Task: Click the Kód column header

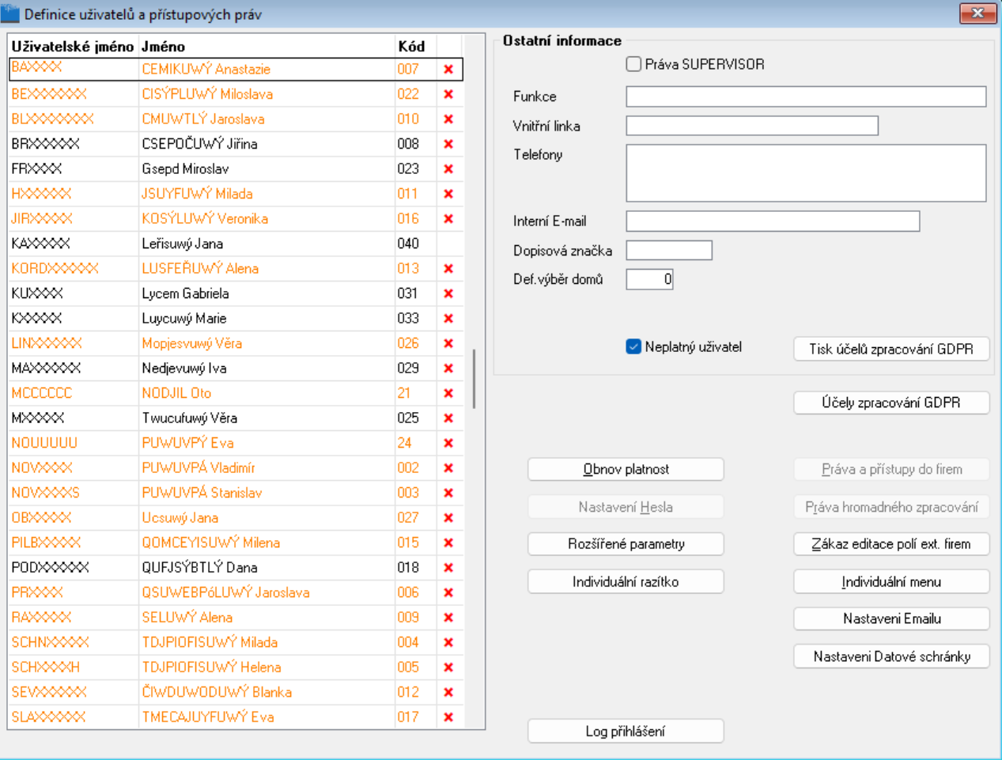Action: pyautogui.click(x=415, y=47)
